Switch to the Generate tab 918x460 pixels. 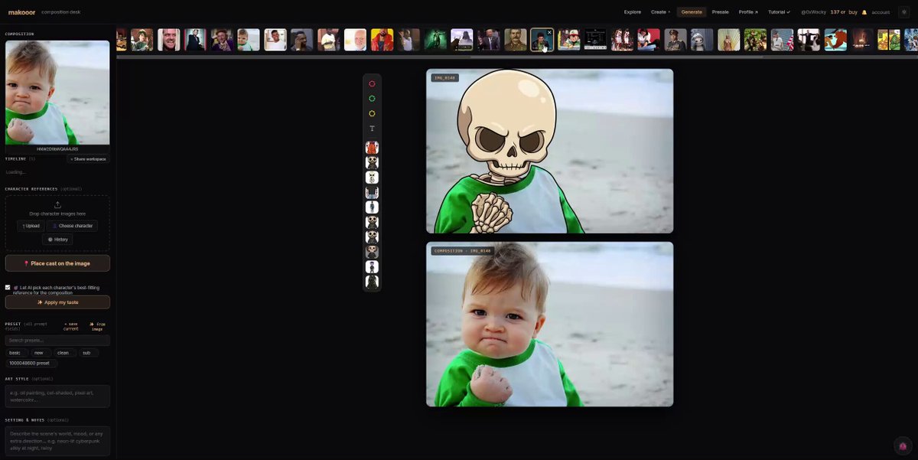[x=692, y=12]
